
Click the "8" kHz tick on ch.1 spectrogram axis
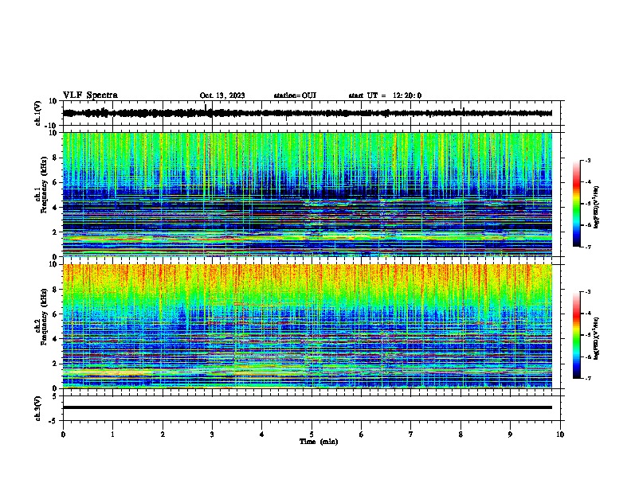(x=56, y=158)
